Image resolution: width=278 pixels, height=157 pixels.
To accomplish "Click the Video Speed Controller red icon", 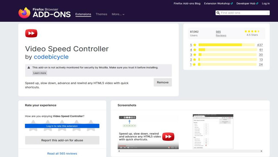I will coord(31,33).
